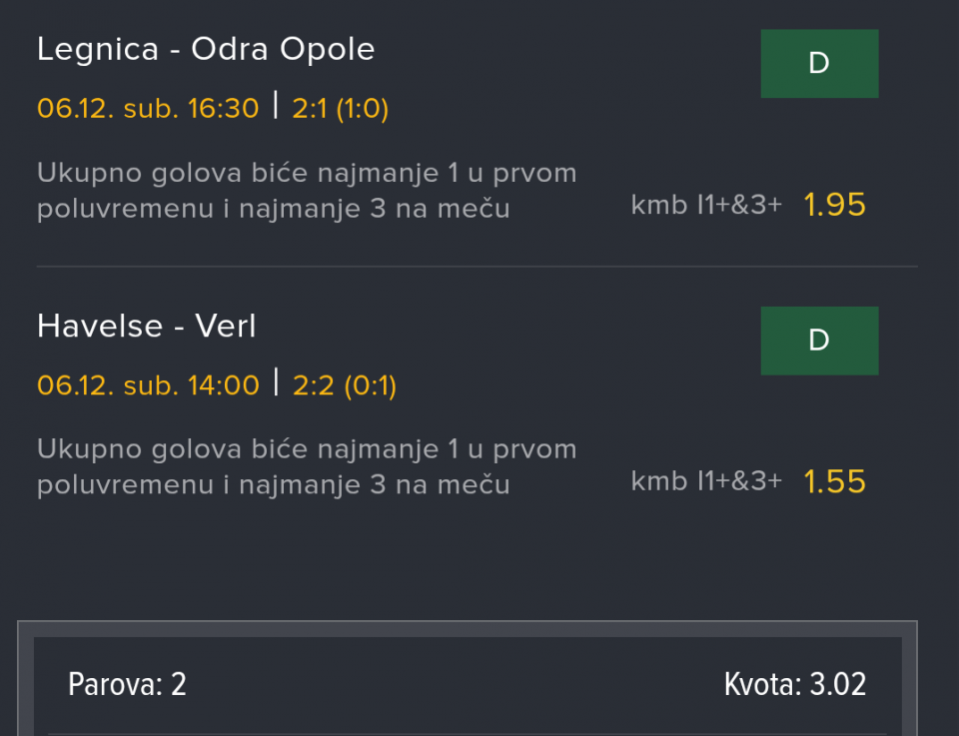
Task: Click the green D badge for Havelse match
Action: coord(819,341)
